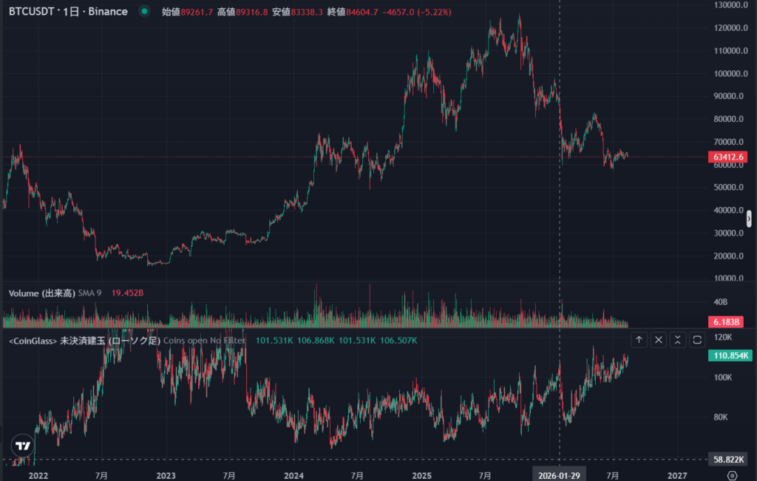The image size is (757, 481).
Task: Click the 高値 89316.8 high value
Action: click(242, 12)
